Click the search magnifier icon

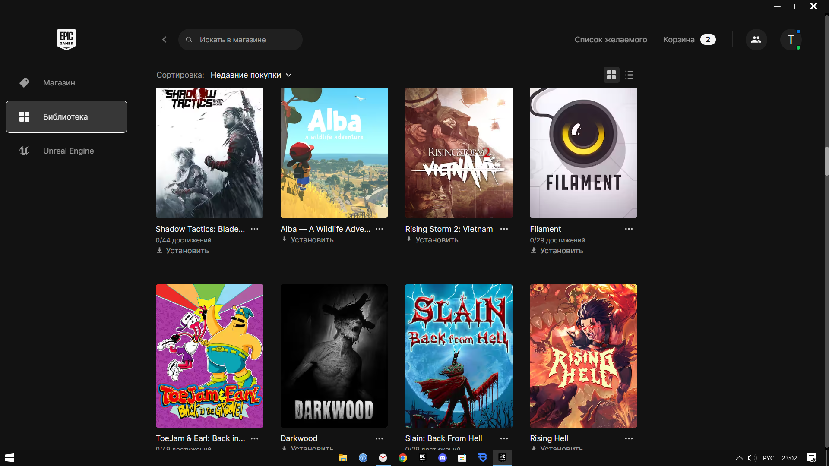point(189,40)
